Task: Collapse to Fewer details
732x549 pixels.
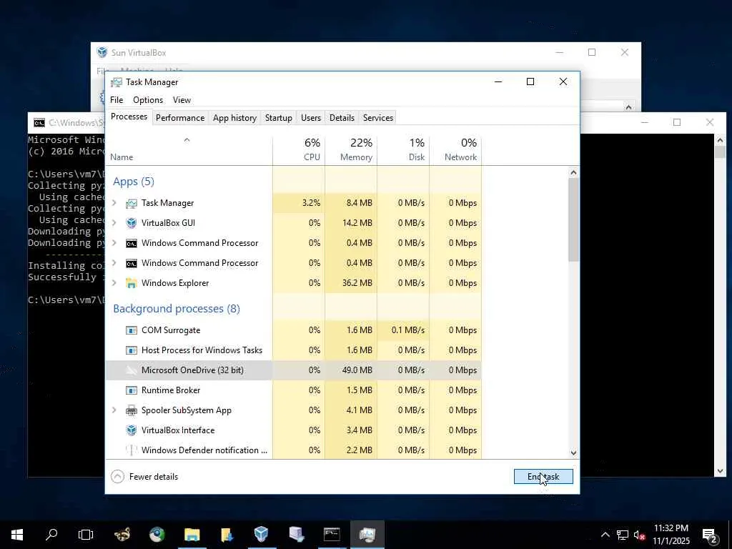Action: pos(144,477)
